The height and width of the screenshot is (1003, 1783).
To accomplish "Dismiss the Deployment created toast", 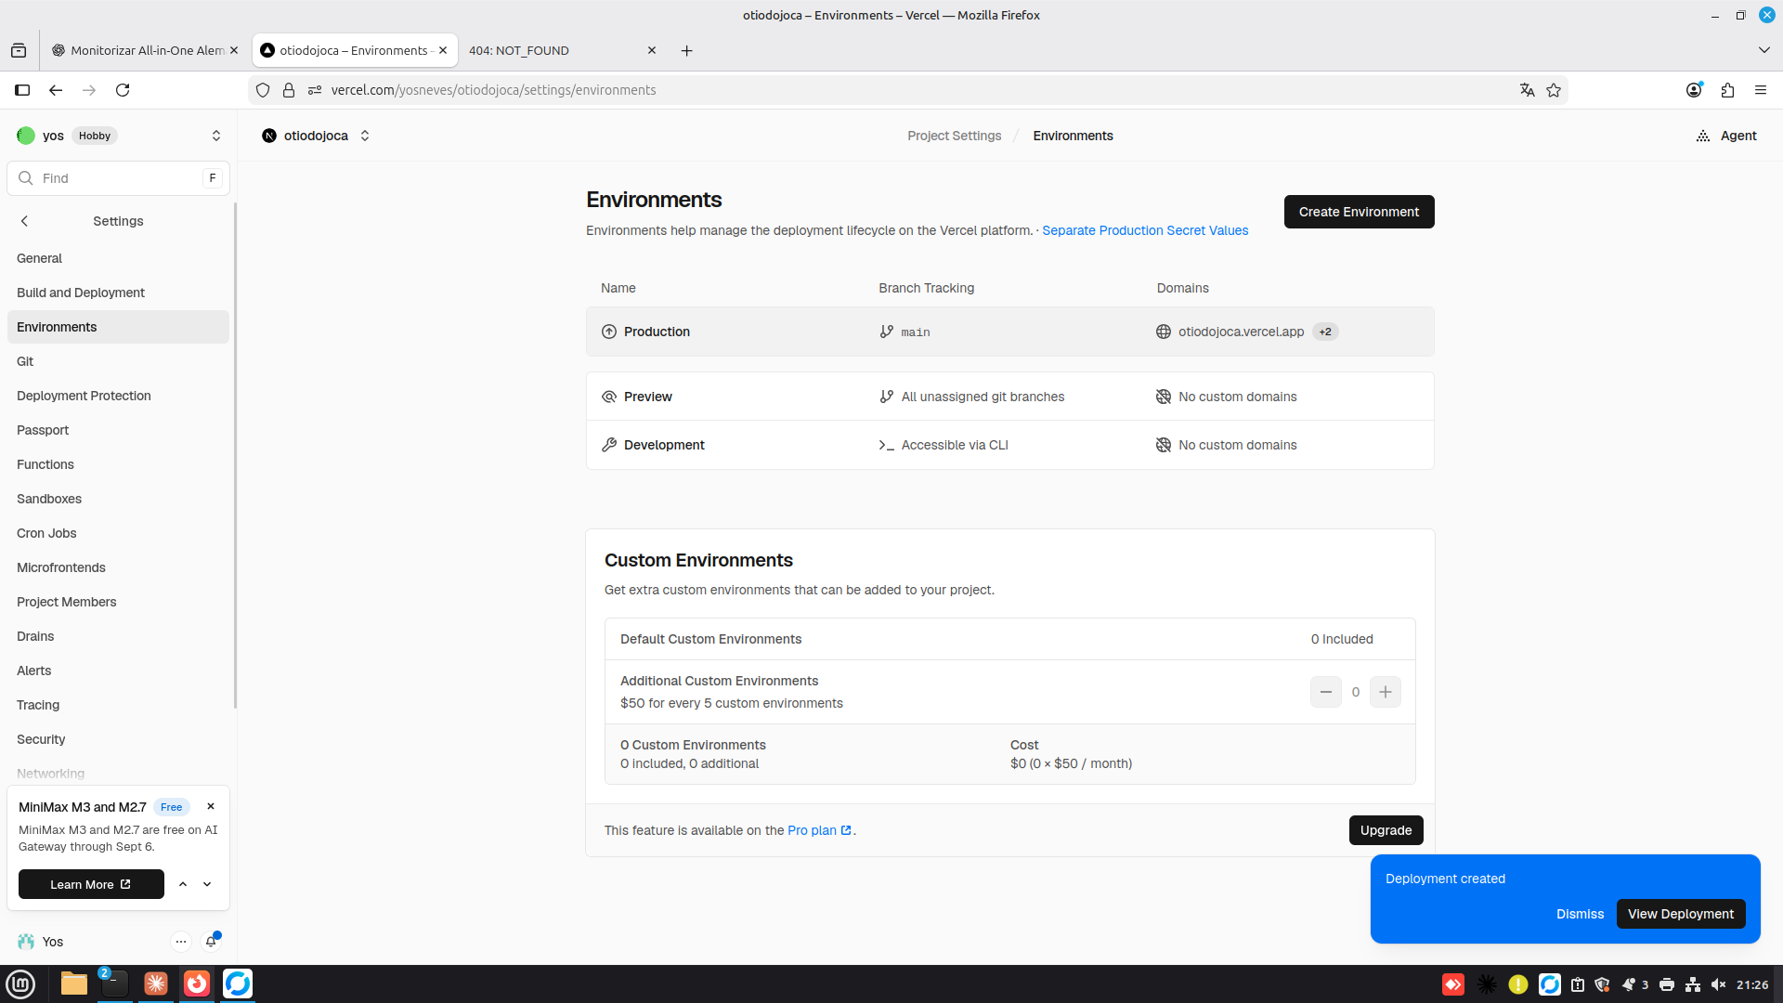I will coord(1580,914).
